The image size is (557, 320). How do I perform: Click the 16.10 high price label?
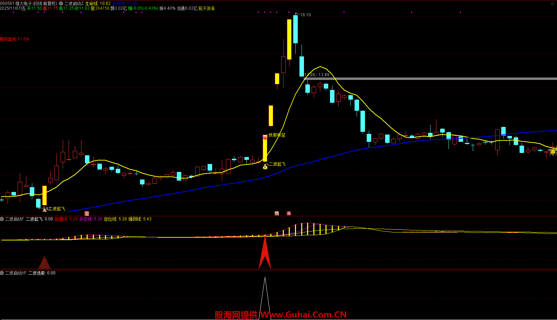(x=305, y=15)
